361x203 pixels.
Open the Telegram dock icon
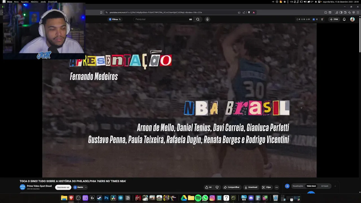click(120, 198)
